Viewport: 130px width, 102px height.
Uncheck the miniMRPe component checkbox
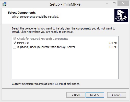[x=15, y=43]
